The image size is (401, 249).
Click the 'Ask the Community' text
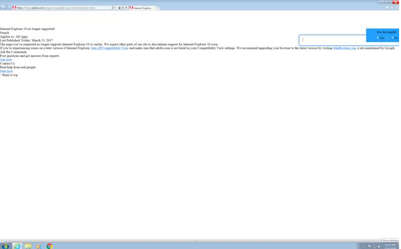click(14, 52)
